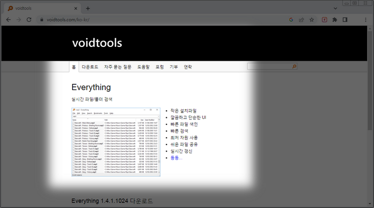Viewport: 374px width, 208px height.
Task: Click the 작은 설치파일 list item
Action: 183,110
